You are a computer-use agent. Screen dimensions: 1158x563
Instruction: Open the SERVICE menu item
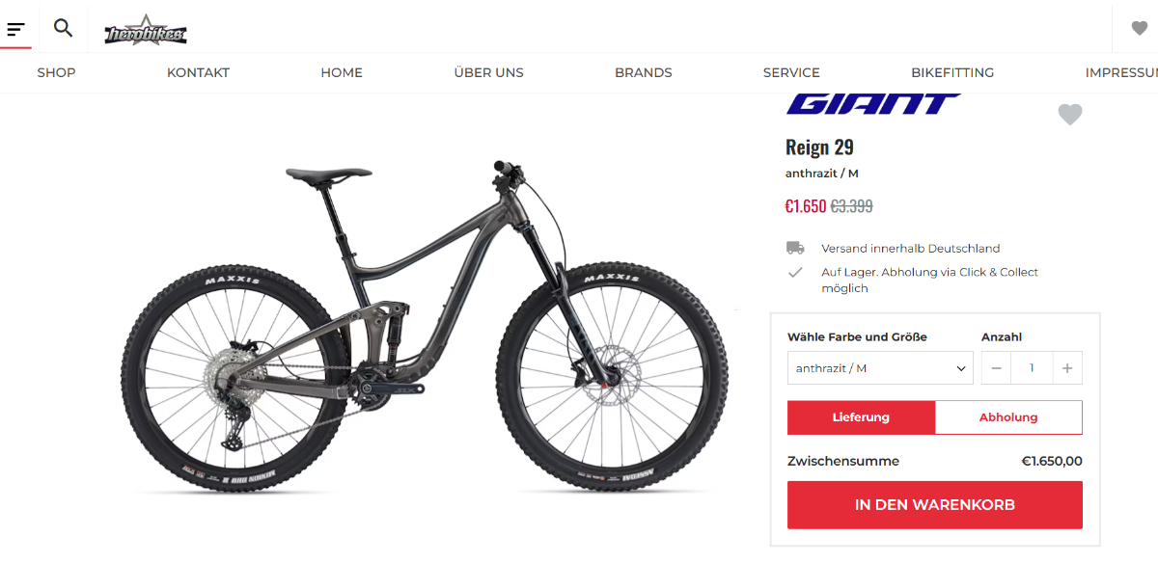click(791, 72)
